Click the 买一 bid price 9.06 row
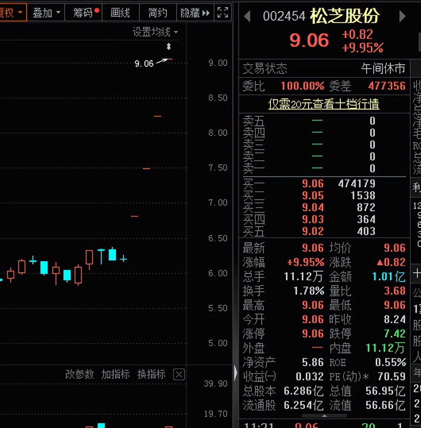The height and width of the screenshot is (428, 421). point(313,183)
